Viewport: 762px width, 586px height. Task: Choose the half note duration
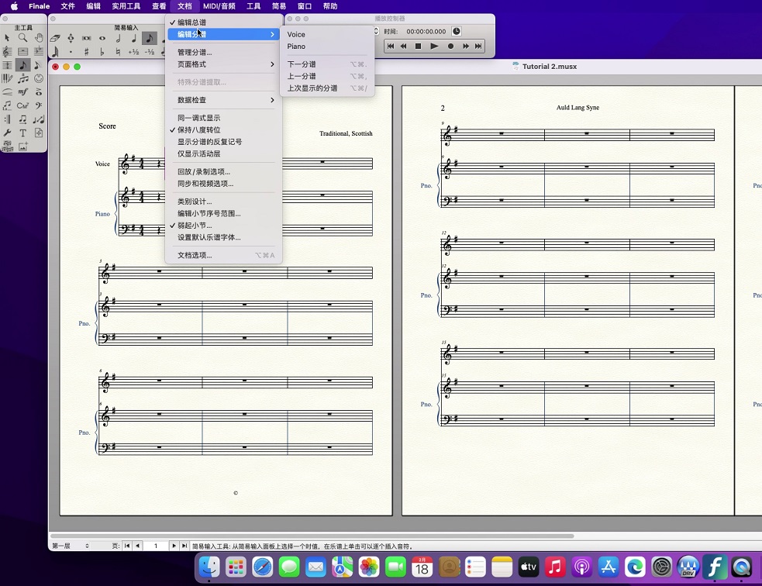click(x=119, y=38)
